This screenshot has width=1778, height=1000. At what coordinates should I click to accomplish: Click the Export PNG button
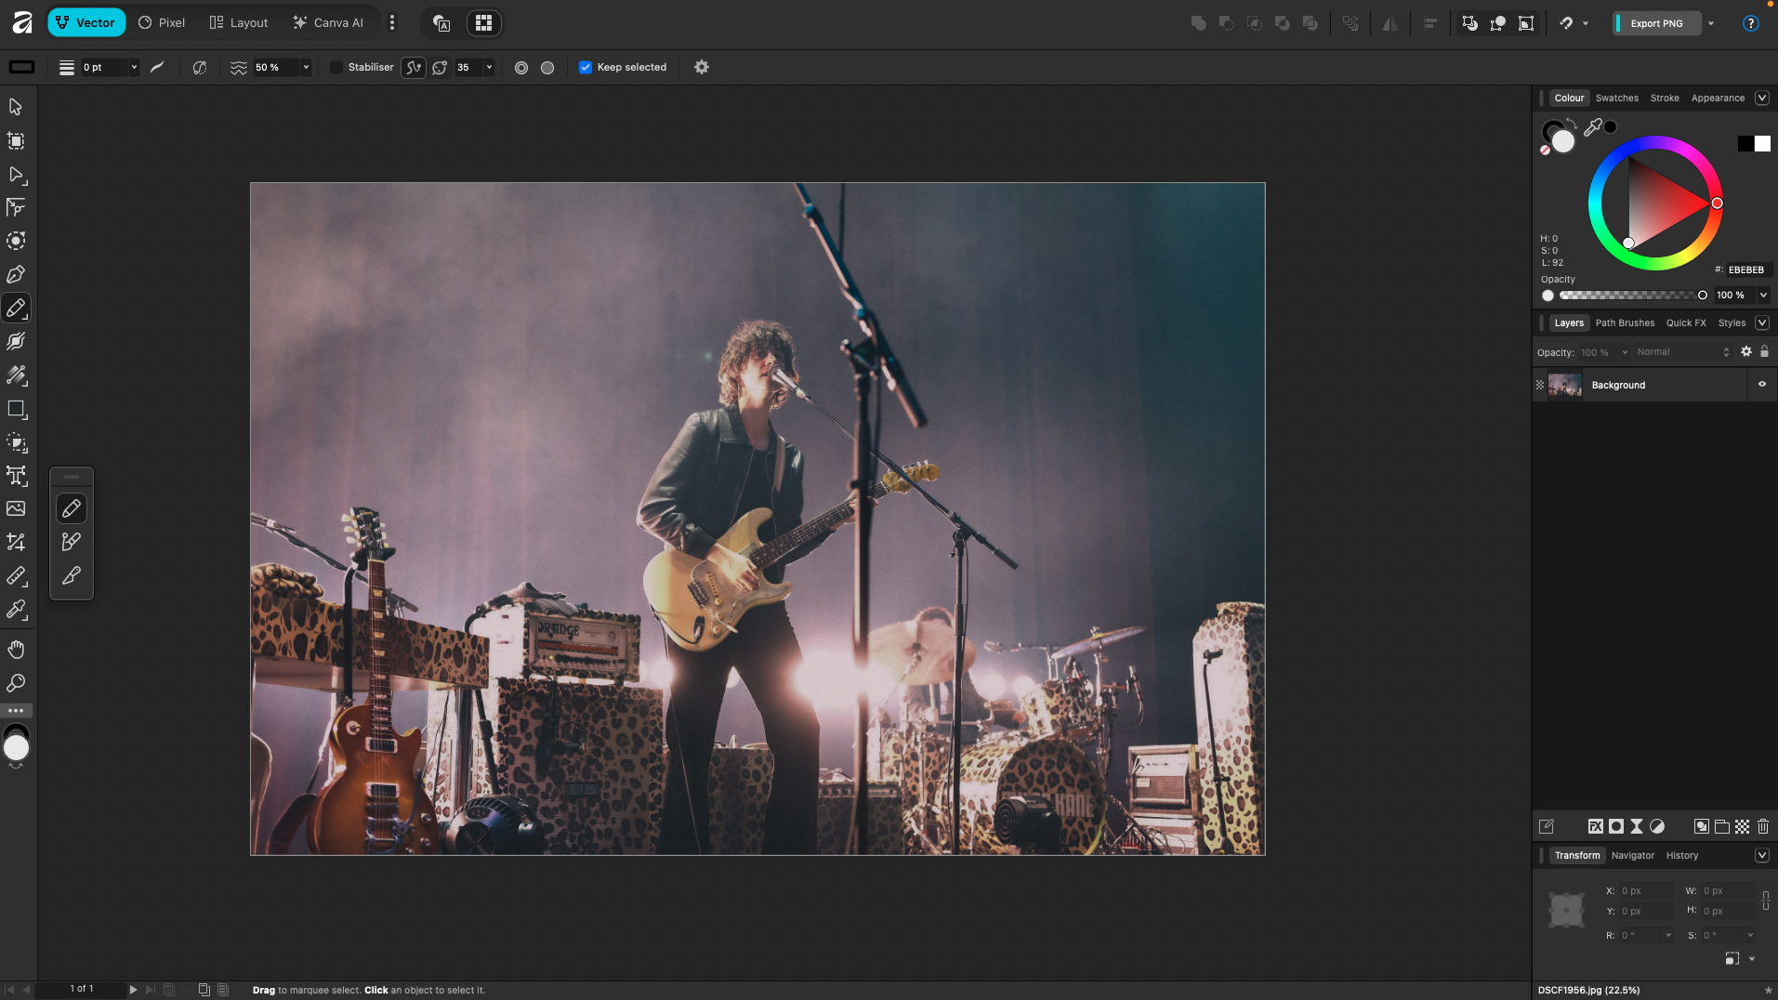pyautogui.click(x=1657, y=23)
